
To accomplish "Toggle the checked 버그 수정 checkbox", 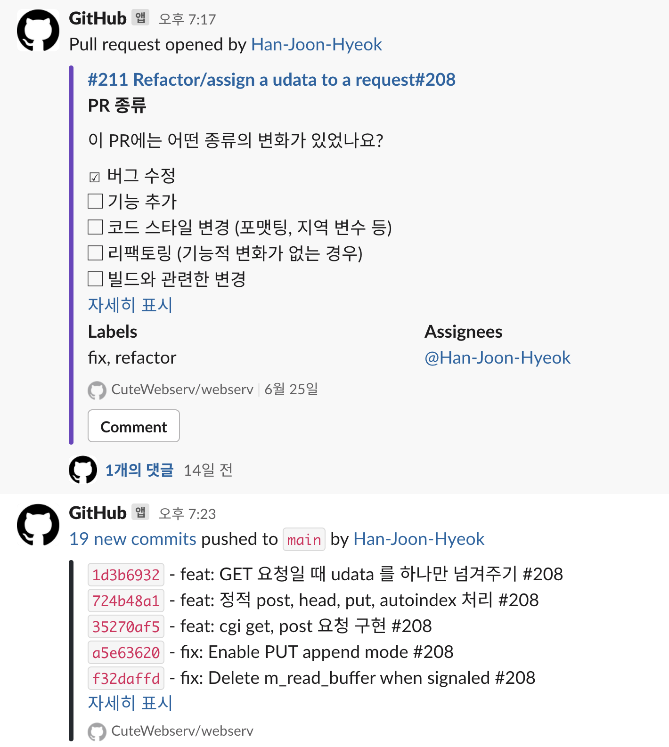I will click(x=95, y=177).
